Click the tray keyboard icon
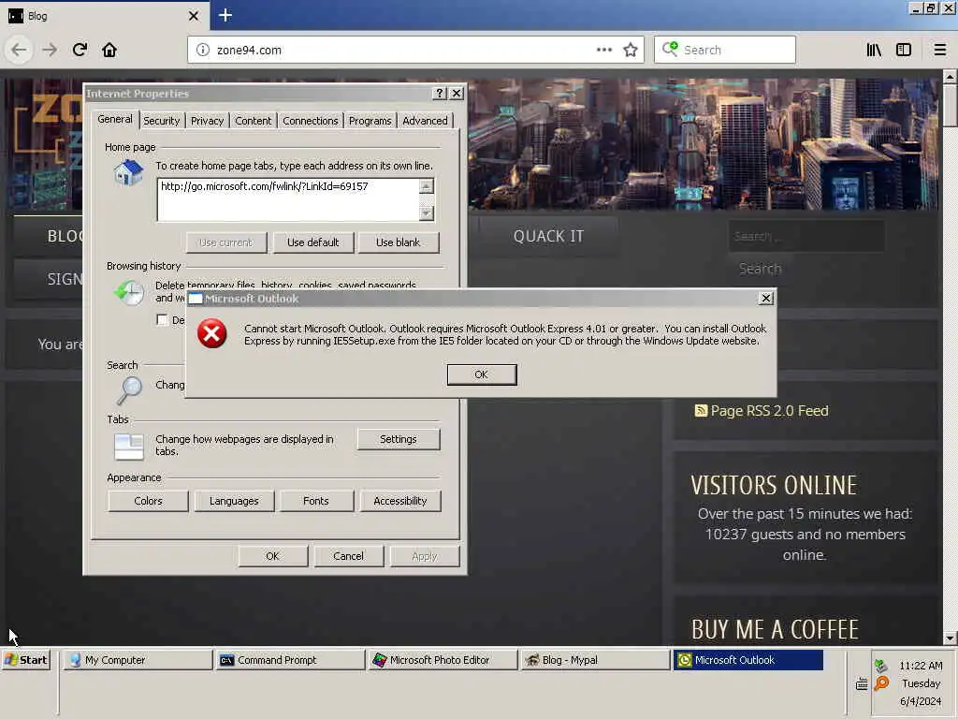The height and width of the screenshot is (719, 958). (862, 683)
